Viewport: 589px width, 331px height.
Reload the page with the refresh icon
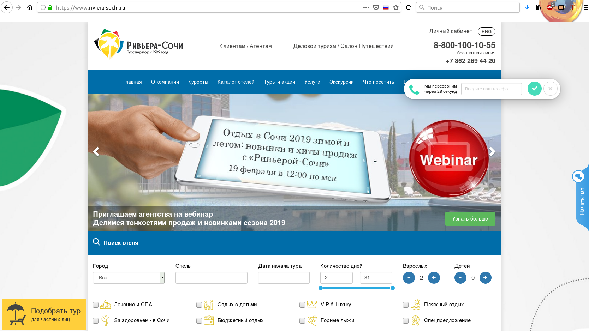[409, 7]
